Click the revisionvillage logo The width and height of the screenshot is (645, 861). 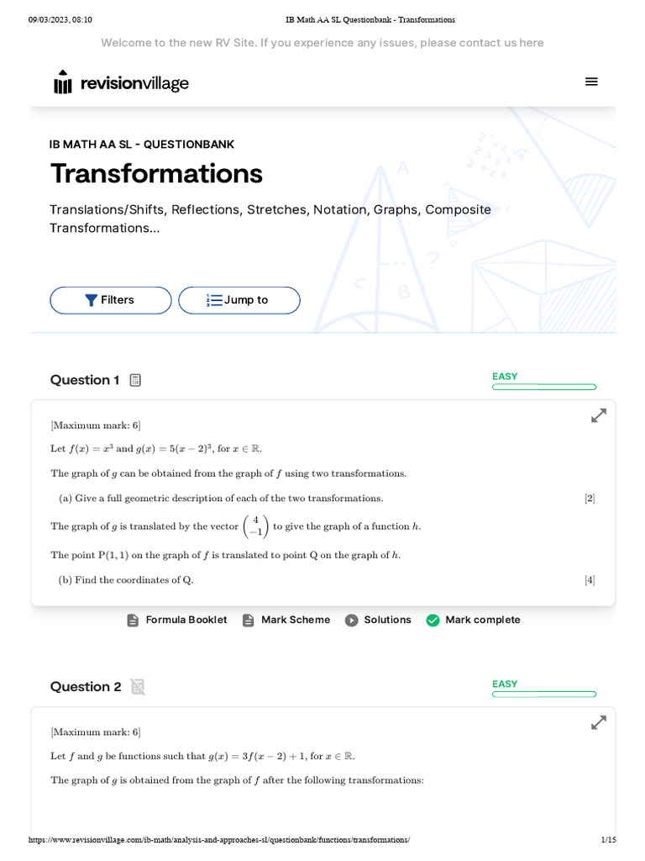(x=121, y=83)
